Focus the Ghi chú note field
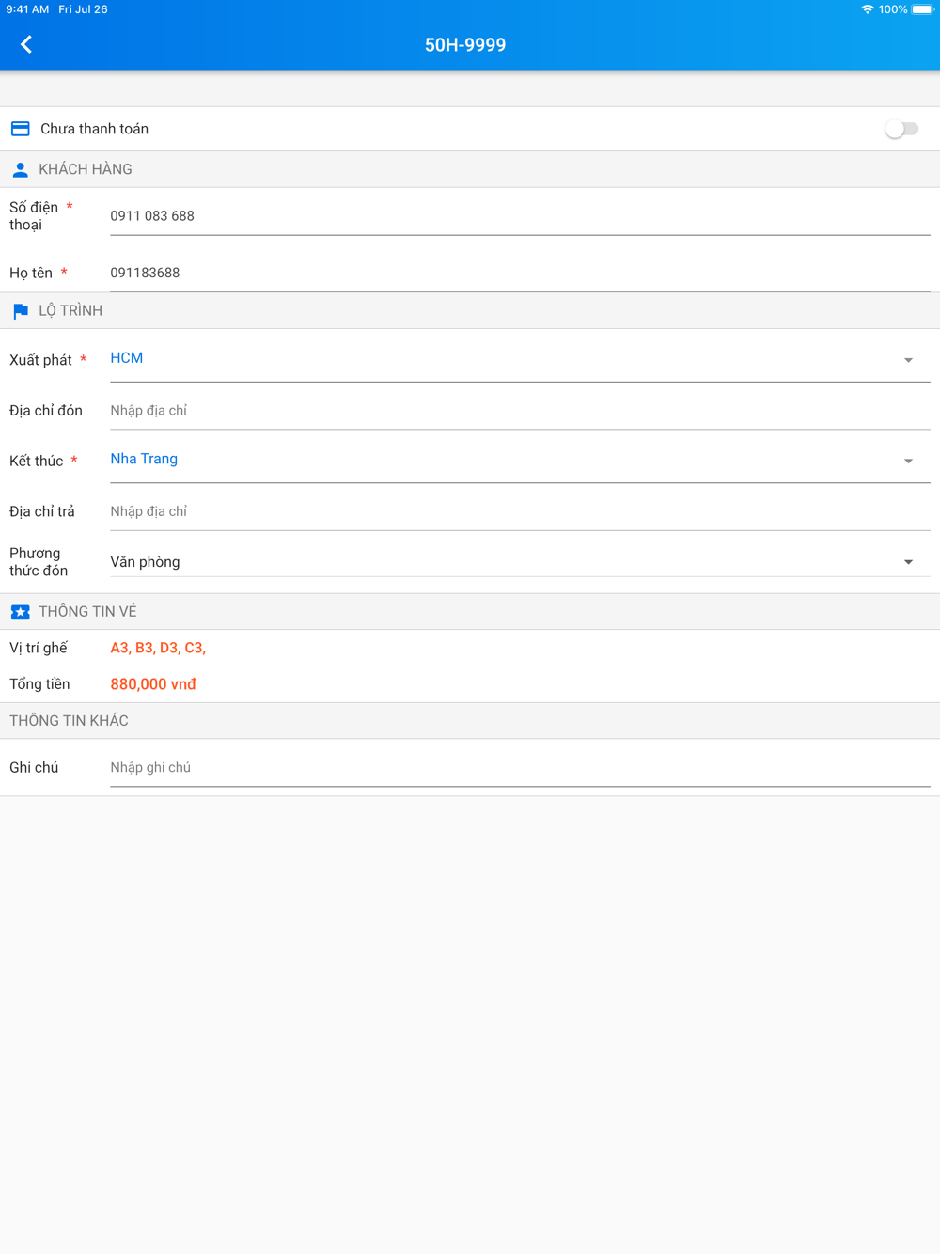The width and height of the screenshot is (940, 1254). (520, 767)
